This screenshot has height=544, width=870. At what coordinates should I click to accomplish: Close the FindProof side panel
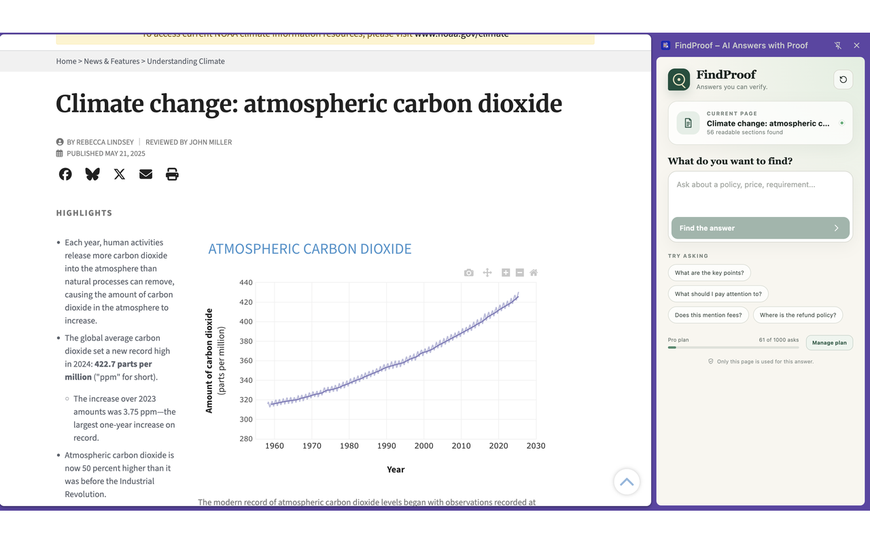(856, 46)
